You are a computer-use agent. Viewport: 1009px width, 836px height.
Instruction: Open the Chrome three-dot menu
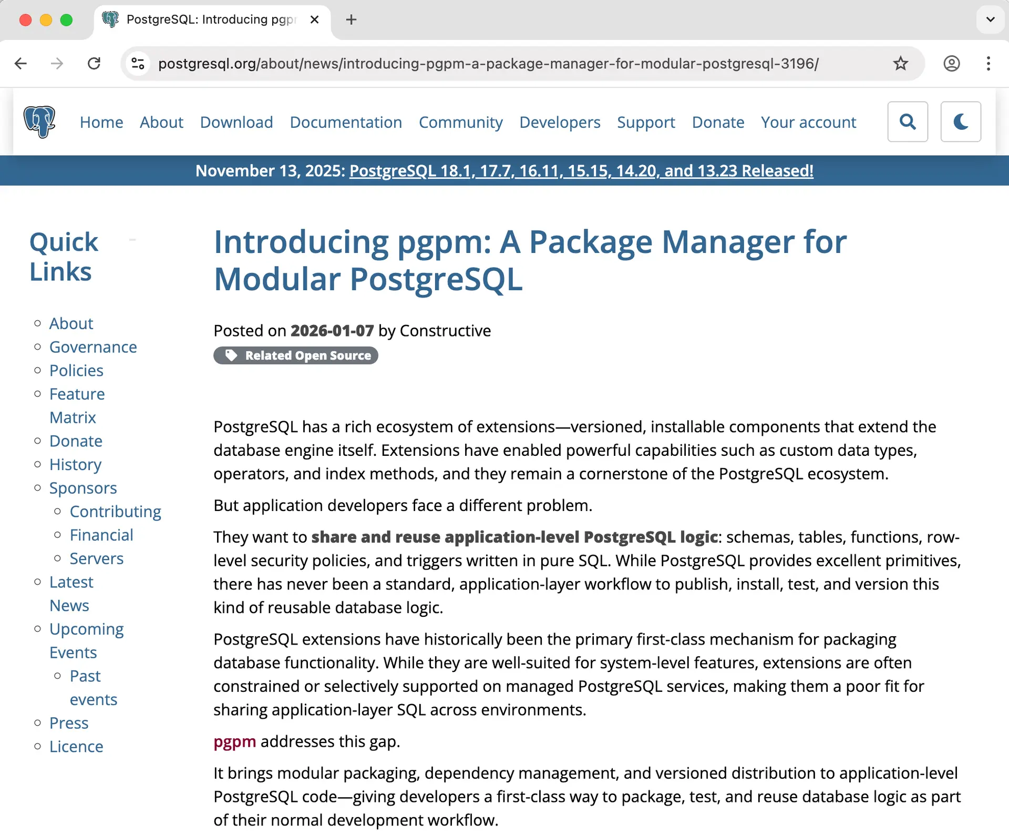pyautogui.click(x=989, y=64)
